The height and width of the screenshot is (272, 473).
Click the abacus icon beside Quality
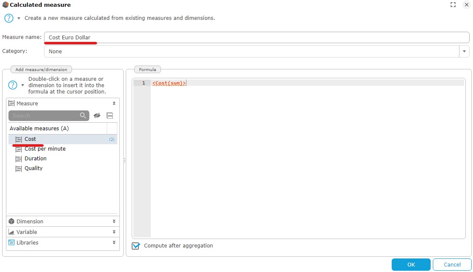[x=18, y=168]
